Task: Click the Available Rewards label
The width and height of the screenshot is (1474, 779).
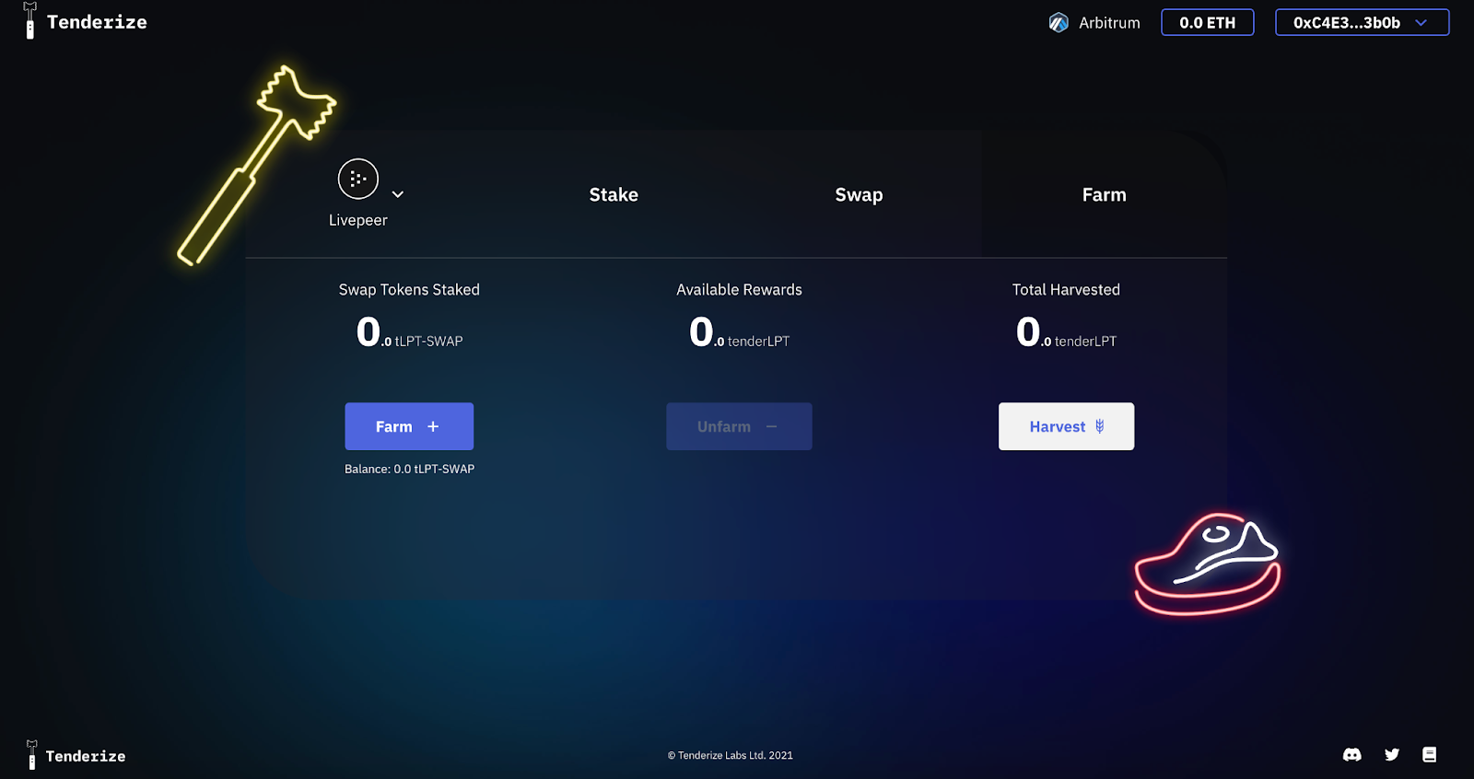Action: click(x=739, y=289)
